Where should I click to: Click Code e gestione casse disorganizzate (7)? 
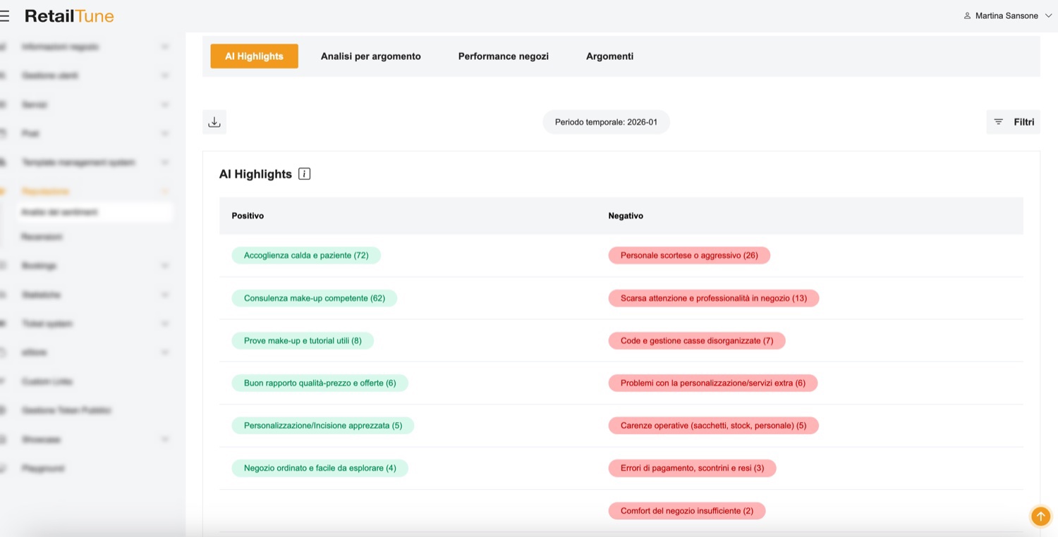tap(697, 340)
